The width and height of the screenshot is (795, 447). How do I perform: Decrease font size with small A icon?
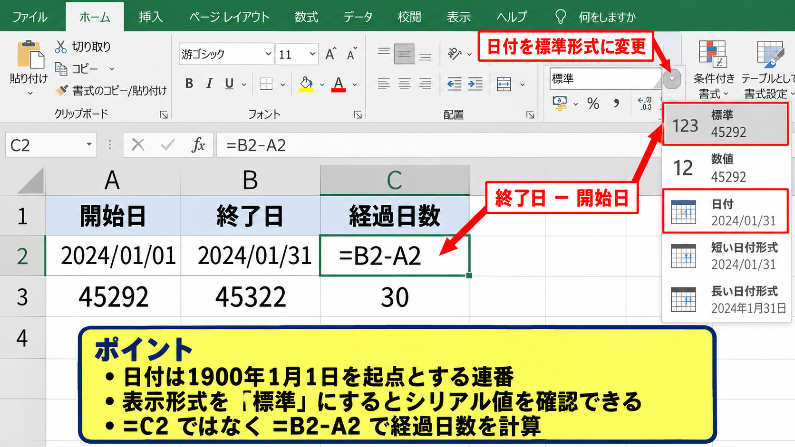coord(352,54)
